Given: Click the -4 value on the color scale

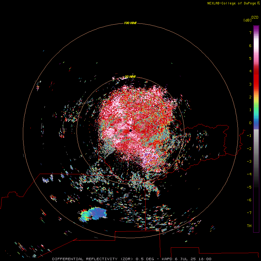Looking at the screenshot, I should tap(249, 174).
